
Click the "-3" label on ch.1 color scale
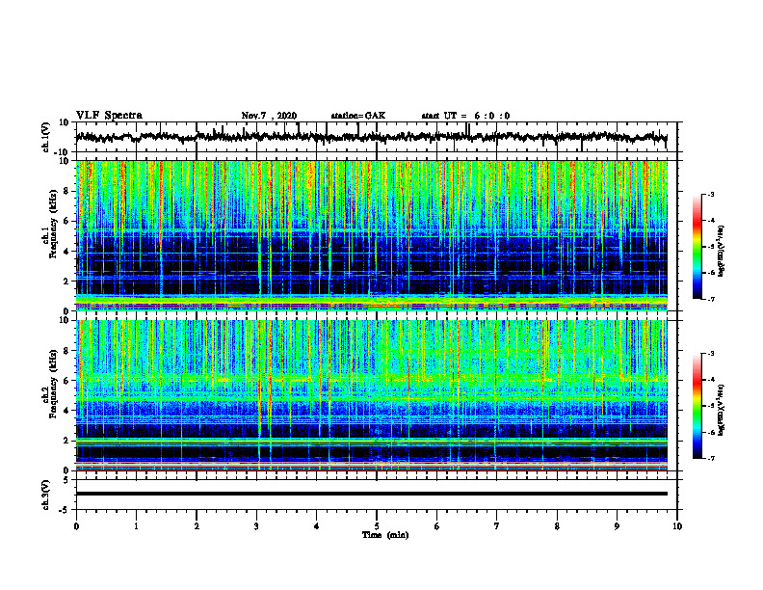(711, 194)
